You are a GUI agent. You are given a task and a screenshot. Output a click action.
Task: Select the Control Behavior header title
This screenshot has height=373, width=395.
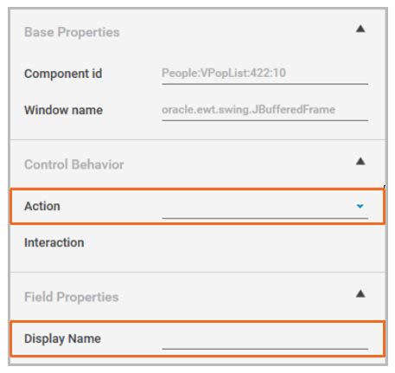pos(74,164)
